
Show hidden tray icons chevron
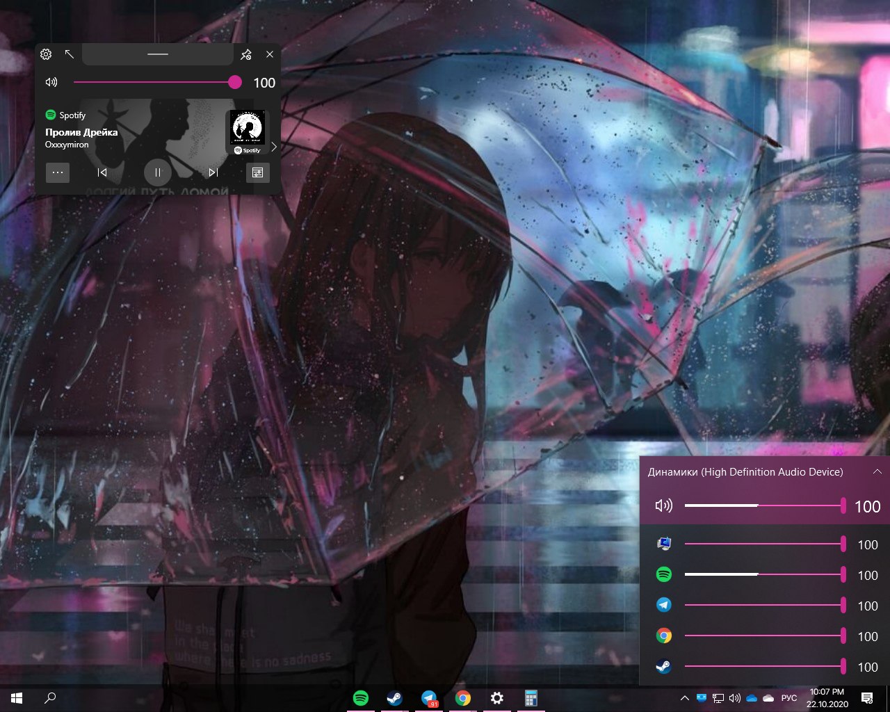pyautogui.click(x=684, y=698)
